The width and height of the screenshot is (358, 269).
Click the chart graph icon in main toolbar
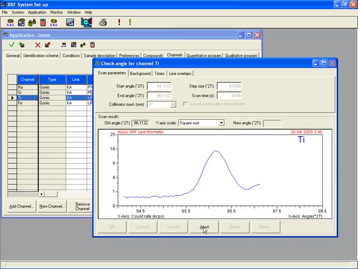[70, 22]
